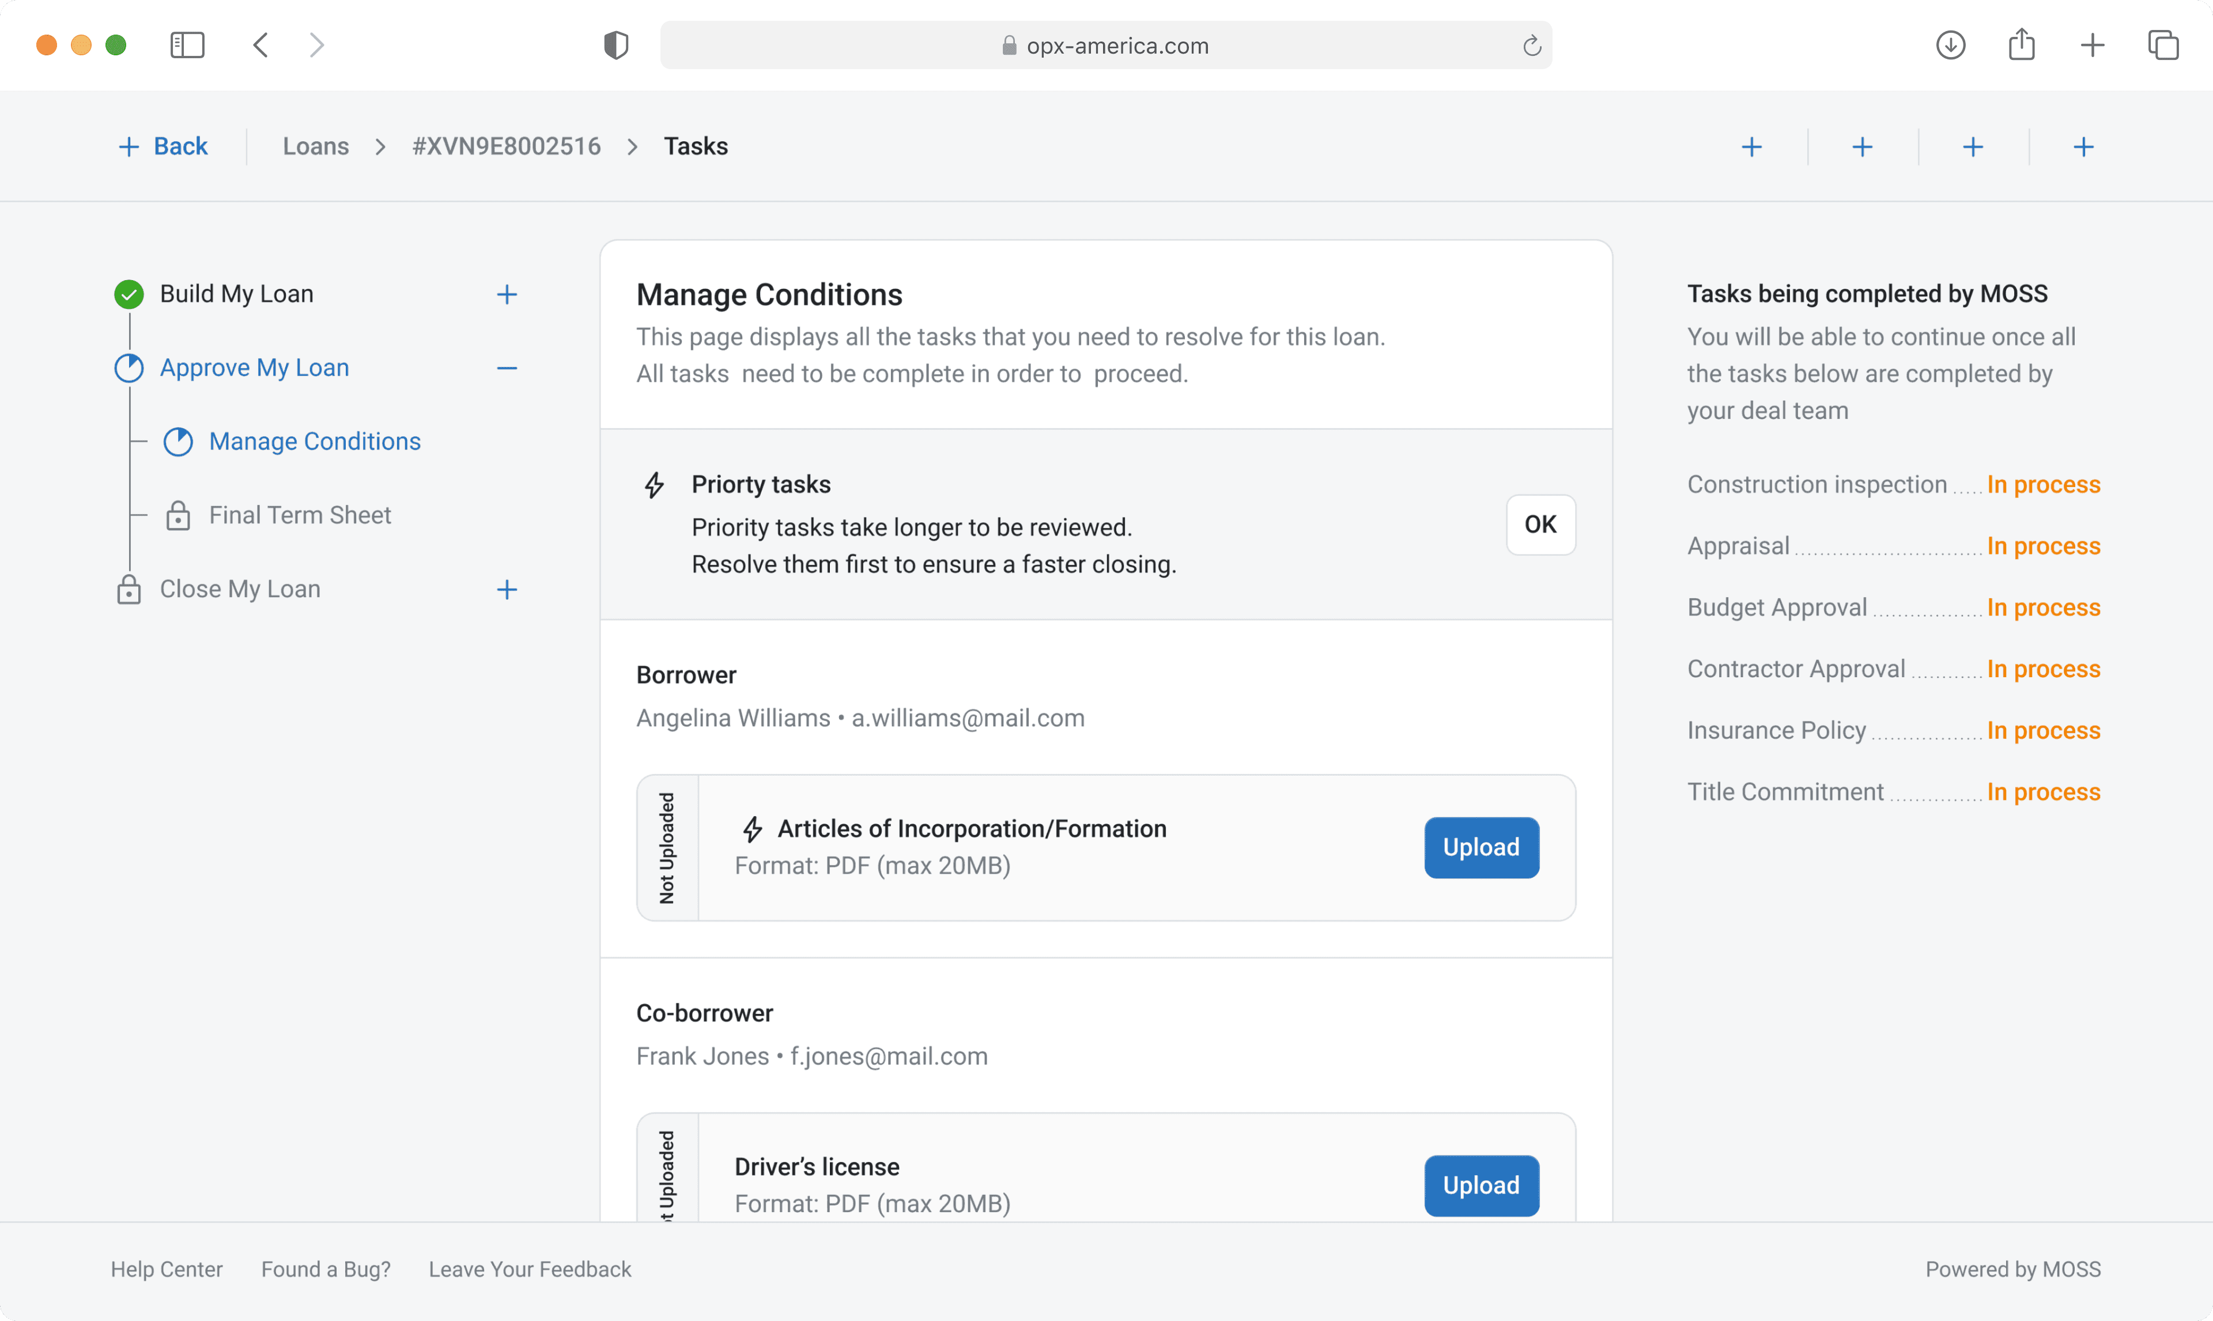Viewport: 2213px width, 1321px height.
Task: Open Safari downloads icon
Action: point(1951,46)
